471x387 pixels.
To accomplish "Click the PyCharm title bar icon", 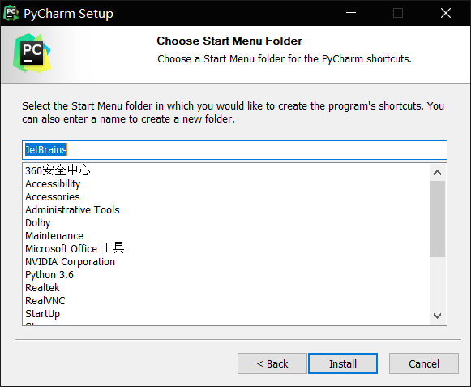I will point(11,13).
